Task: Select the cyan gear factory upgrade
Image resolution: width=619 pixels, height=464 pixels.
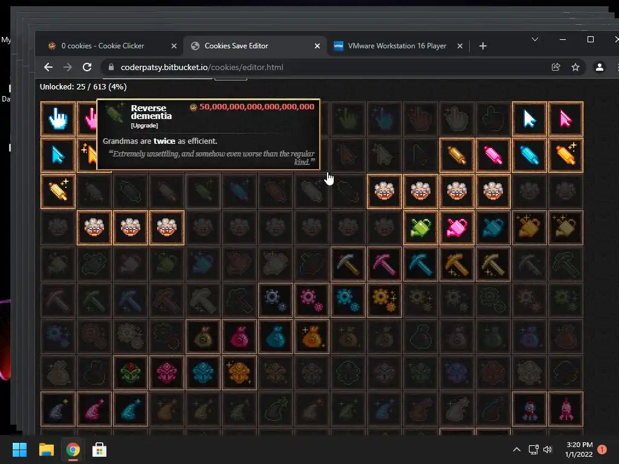Action: pyautogui.click(x=348, y=300)
